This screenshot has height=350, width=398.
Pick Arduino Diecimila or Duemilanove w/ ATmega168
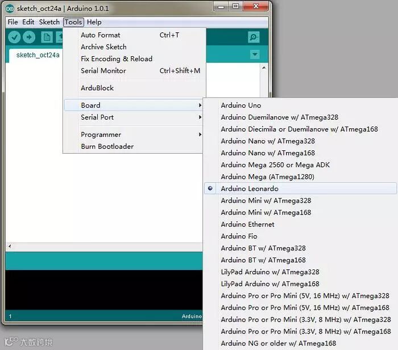[300, 129]
